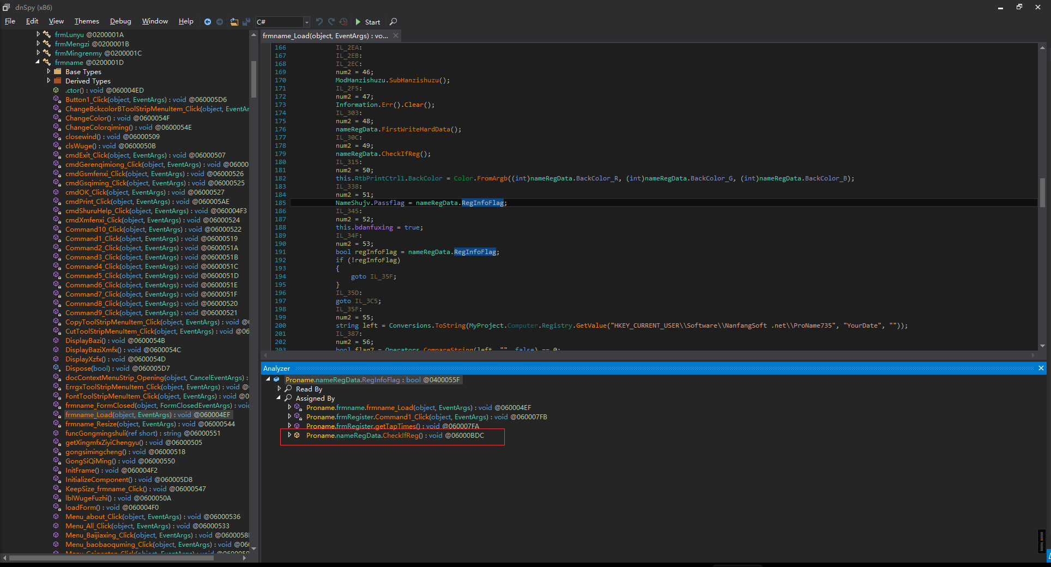Click the navigate backward arrow icon

pyautogui.click(x=208, y=22)
